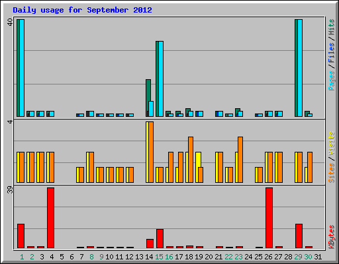Image resolution: width=339 pixels, height=264 pixels.
Task: Click the red KBytes bar for day 14
Action: point(150,244)
